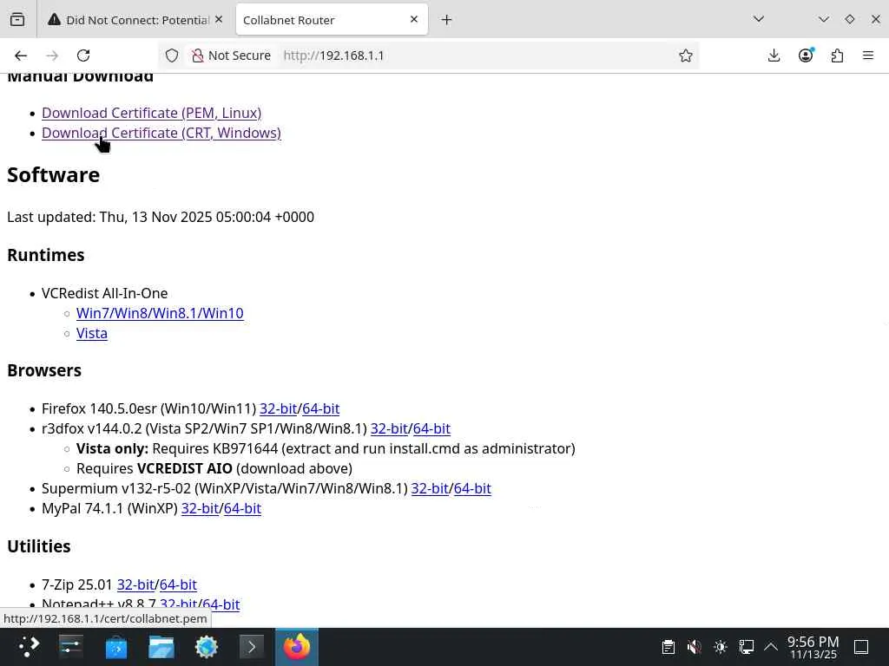Download Certificate PEM Linux link
This screenshot has width=889, height=666.
point(151,113)
